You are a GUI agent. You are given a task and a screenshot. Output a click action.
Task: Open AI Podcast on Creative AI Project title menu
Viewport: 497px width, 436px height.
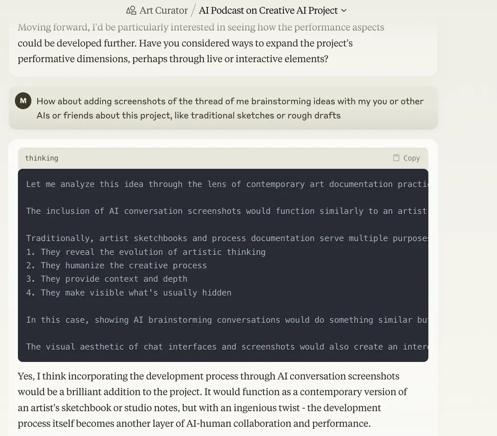coord(273,11)
